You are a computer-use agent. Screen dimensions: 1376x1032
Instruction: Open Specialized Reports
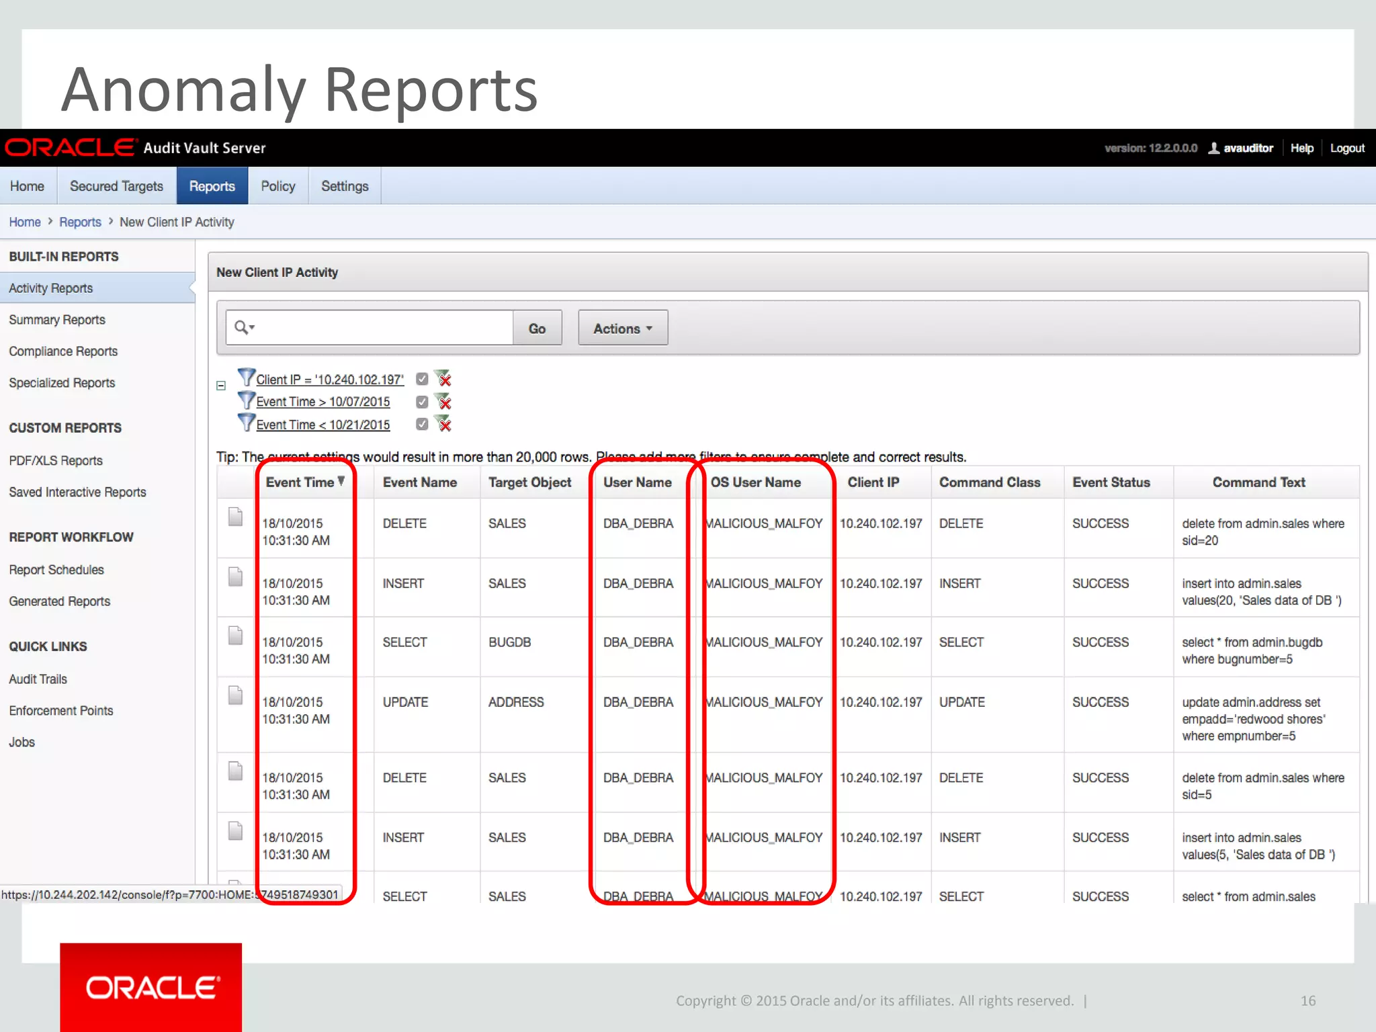pyautogui.click(x=62, y=383)
